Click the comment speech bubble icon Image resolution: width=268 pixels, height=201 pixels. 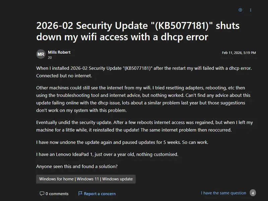[42, 193]
